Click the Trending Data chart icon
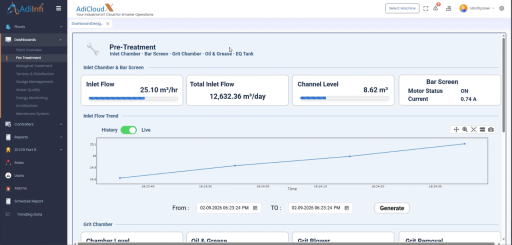This screenshot has height=245, width=512. click(x=8, y=214)
